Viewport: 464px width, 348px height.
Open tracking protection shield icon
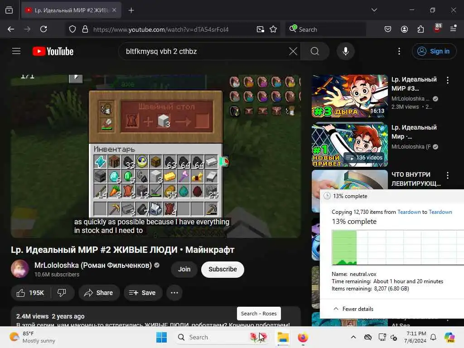(x=72, y=29)
